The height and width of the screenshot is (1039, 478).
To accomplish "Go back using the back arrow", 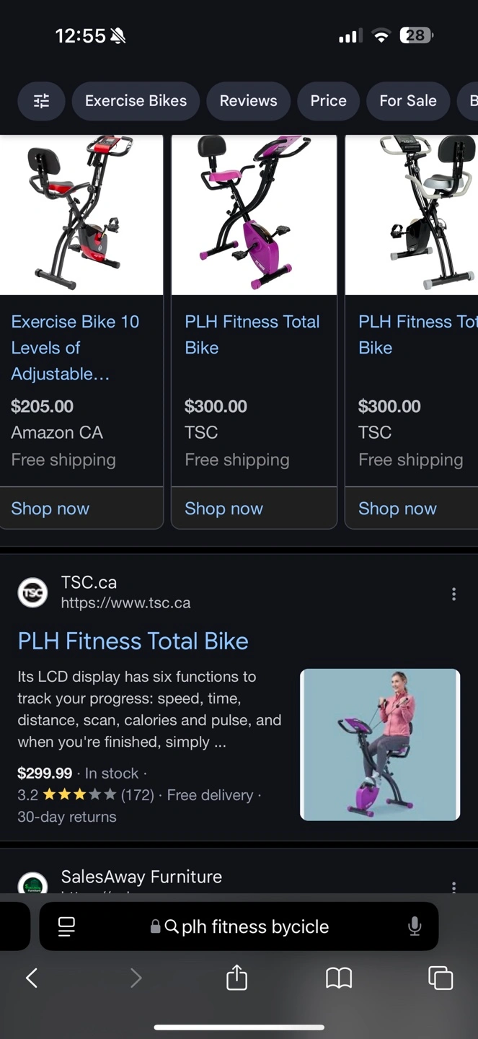I will (32, 978).
